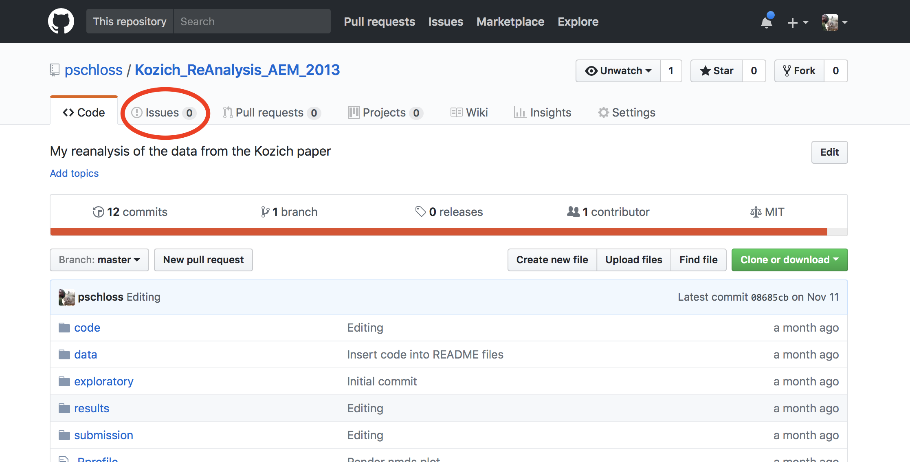Switch to the Projects tab
The width and height of the screenshot is (910, 462).
[385, 112]
